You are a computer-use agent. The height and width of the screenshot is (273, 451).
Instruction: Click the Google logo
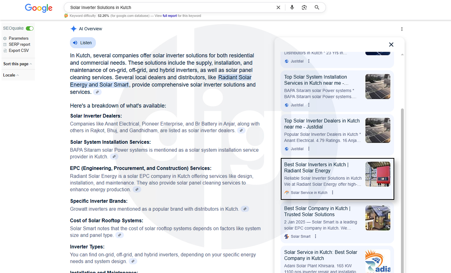(x=39, y=8)
